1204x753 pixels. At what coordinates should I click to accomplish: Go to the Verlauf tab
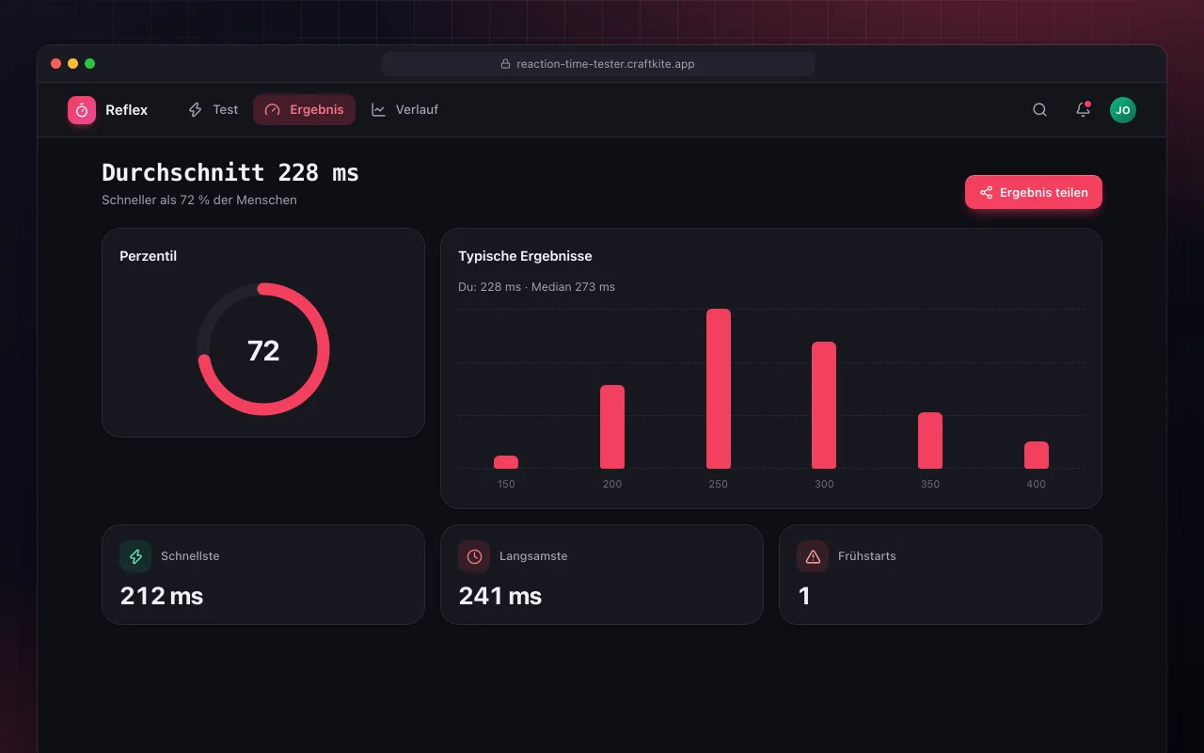pos(404,110)
